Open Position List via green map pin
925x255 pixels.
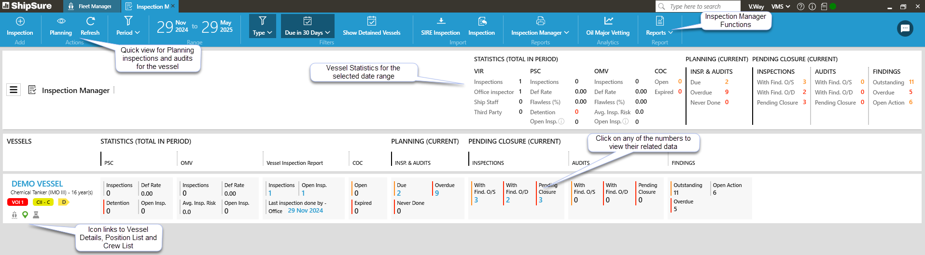[x=25, y=215]
